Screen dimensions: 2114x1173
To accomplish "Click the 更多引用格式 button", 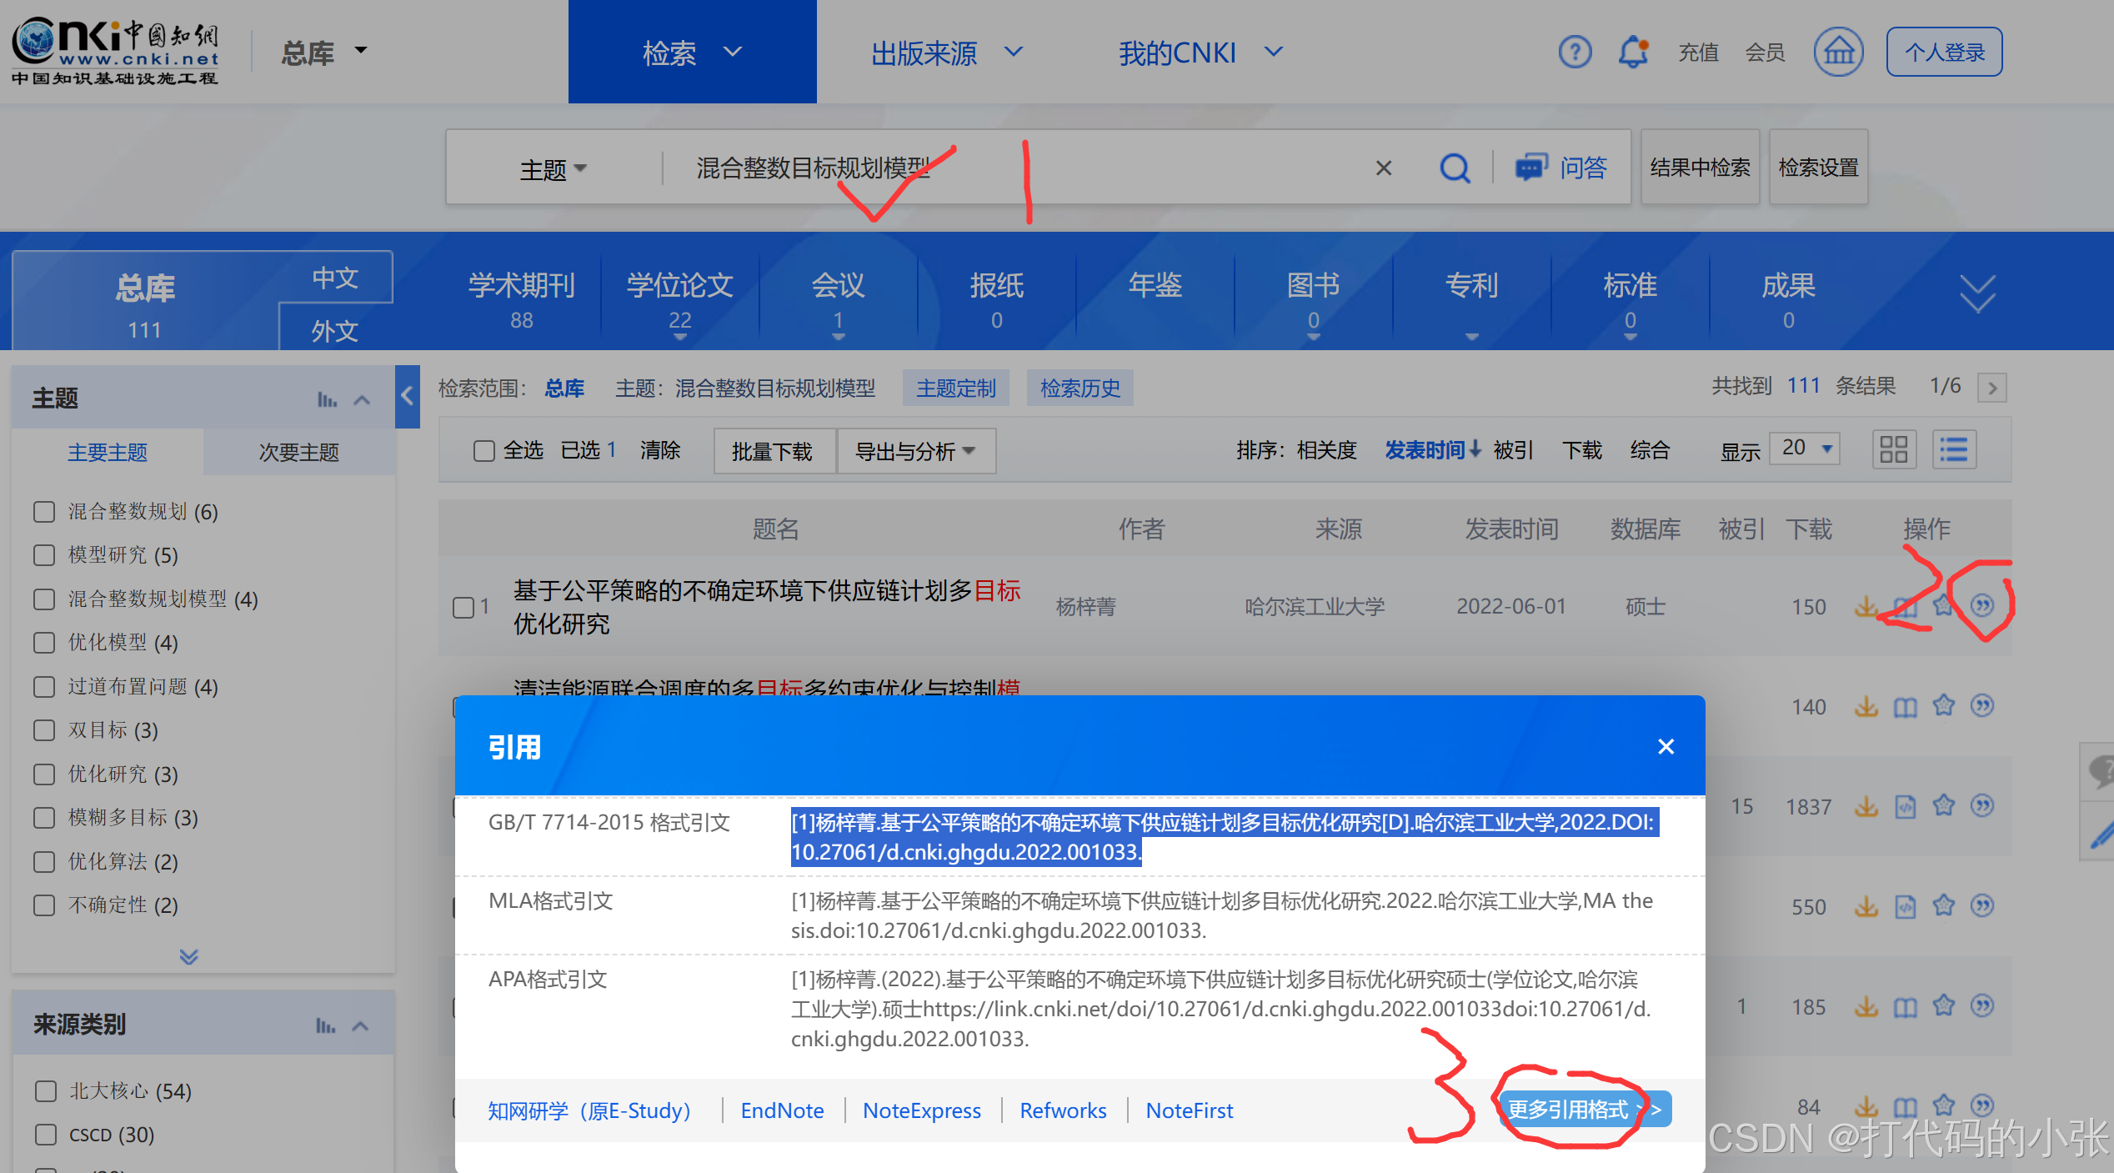I will [x=1584, y=1110].
